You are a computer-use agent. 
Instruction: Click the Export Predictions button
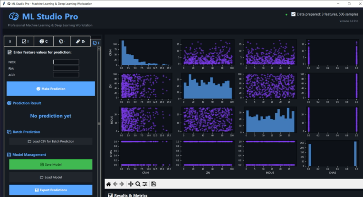[51, 190]
